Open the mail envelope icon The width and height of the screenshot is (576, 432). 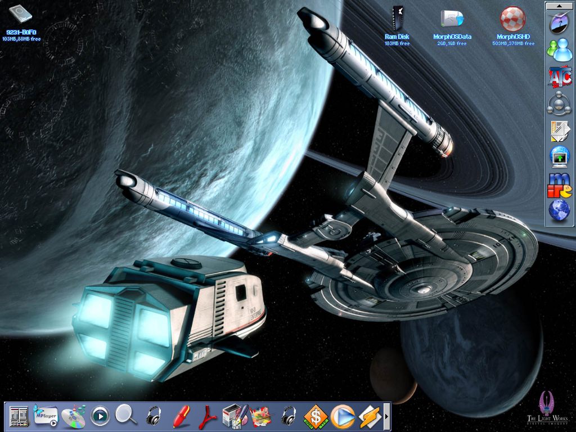(560, 130)
